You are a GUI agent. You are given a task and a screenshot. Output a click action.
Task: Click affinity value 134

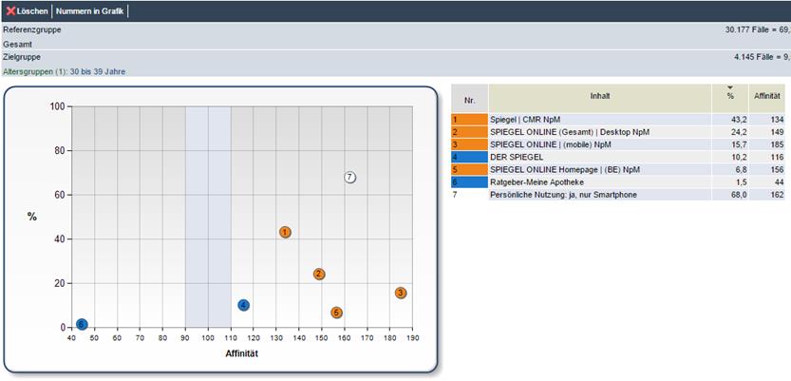pyautogui.click(x=778, y=120)
